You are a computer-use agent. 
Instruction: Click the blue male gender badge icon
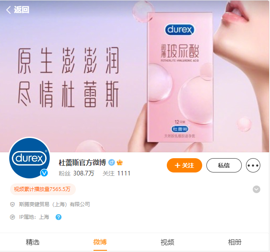pos(111,162)
